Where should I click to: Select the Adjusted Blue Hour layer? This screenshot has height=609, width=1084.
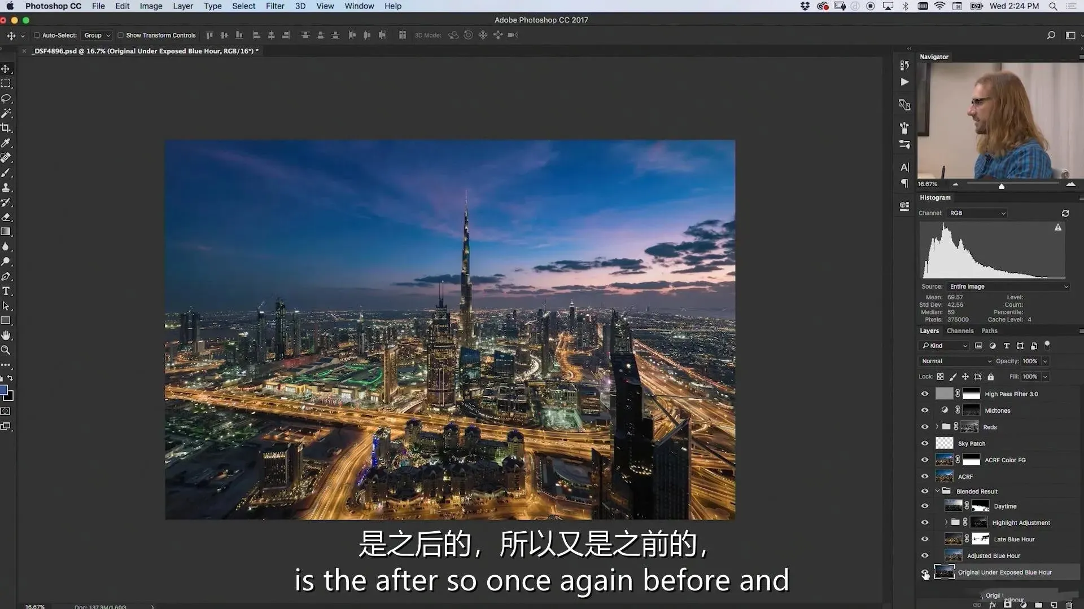coord(993,556)
